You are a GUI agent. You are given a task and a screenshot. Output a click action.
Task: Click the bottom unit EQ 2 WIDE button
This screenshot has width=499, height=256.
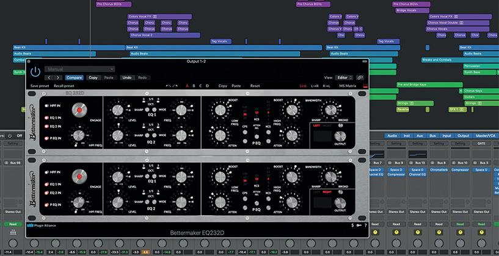(x=155, y=201)
